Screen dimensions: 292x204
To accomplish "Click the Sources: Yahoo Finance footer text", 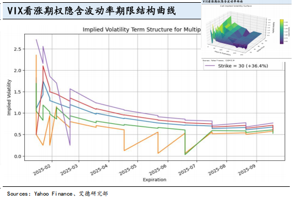I will pos(57,193).
